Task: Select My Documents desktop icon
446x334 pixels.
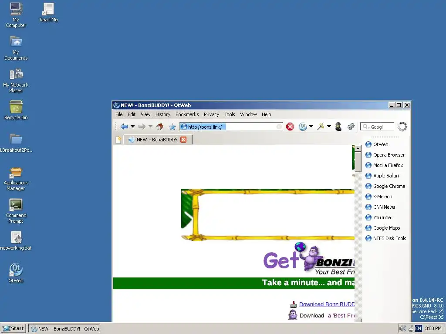Action: [x=16, y=47]
